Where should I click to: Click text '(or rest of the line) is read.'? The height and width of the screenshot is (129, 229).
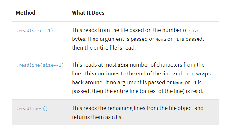pyautogui.click(x=172, y=91)
